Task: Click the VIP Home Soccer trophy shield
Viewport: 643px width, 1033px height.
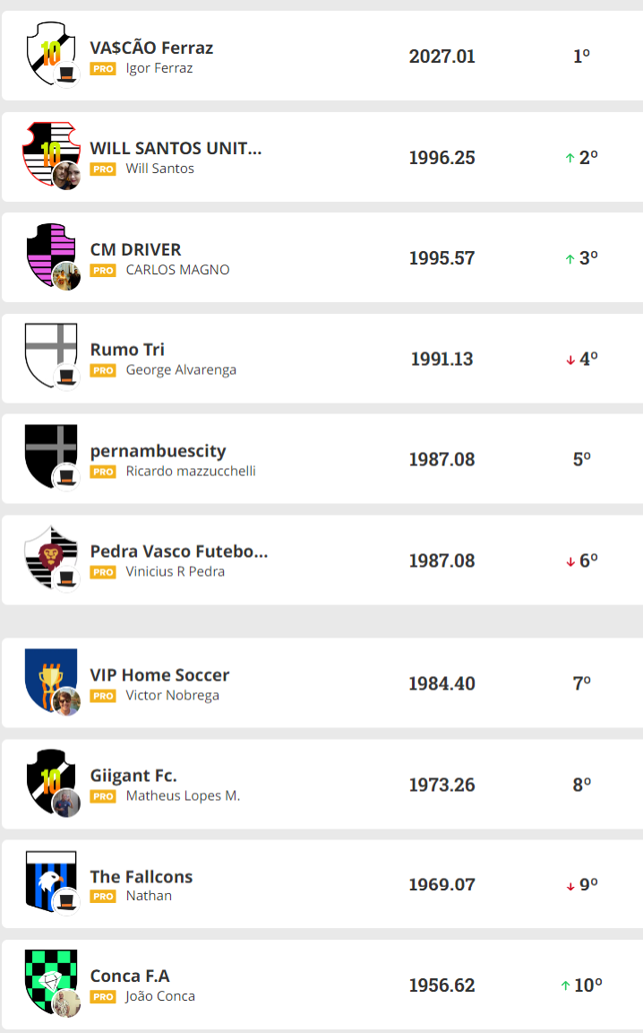Action: point(47,676)
